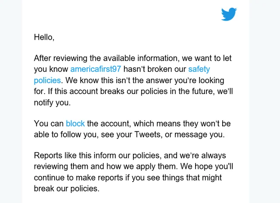Click the Twitter bird logo
Viewport: 280px width, 203px height.
[229, 14]
